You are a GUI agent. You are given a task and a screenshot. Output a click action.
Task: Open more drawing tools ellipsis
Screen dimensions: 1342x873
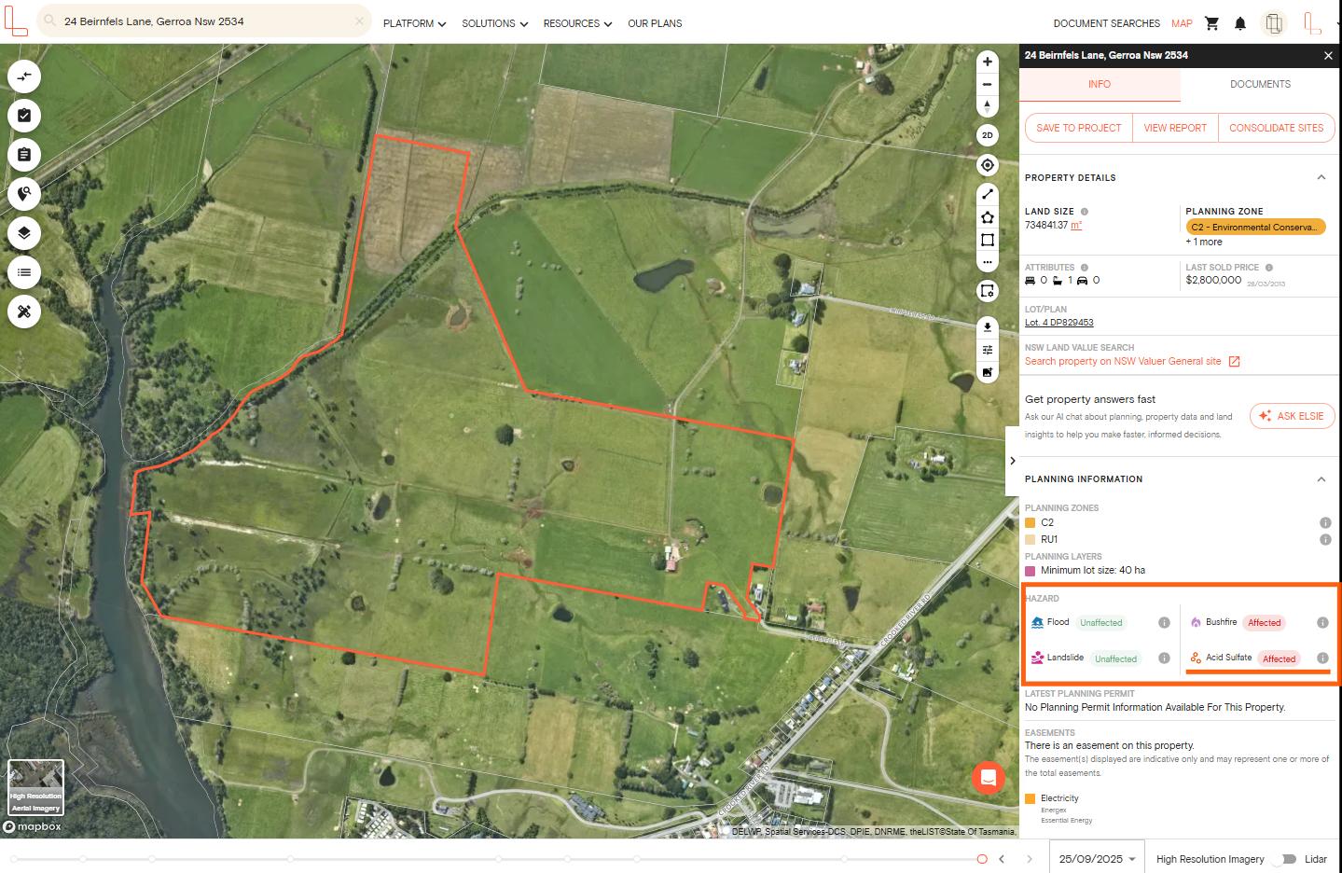coord(987,262)
